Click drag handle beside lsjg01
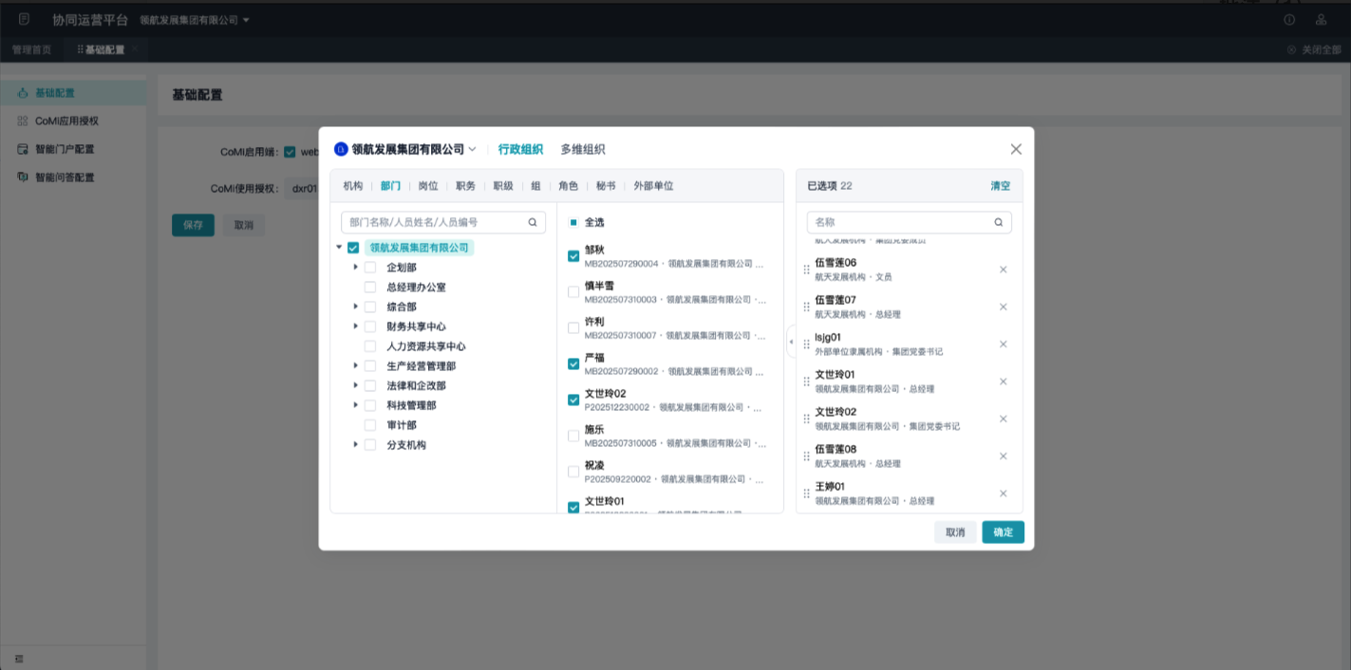The width and height of the screenshot is (1351, 670). click(807, 344)
